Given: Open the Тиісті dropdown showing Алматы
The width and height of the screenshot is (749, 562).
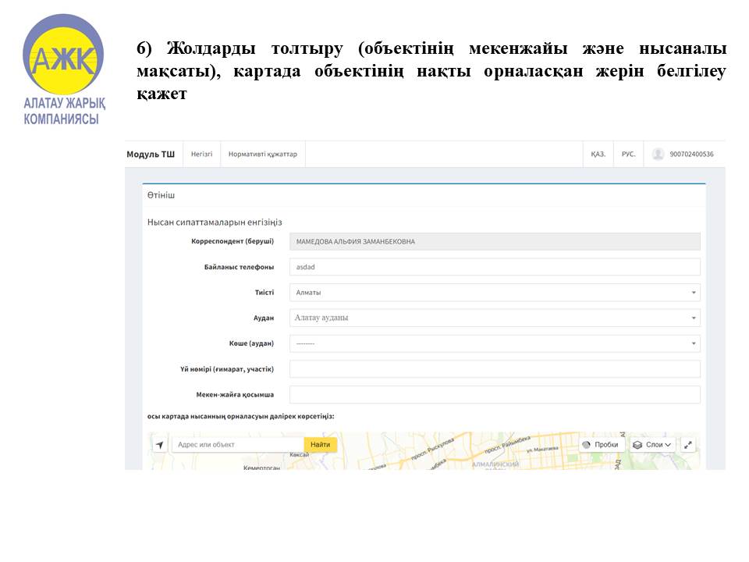Looking at the screenshot, I should click(494, 293).
